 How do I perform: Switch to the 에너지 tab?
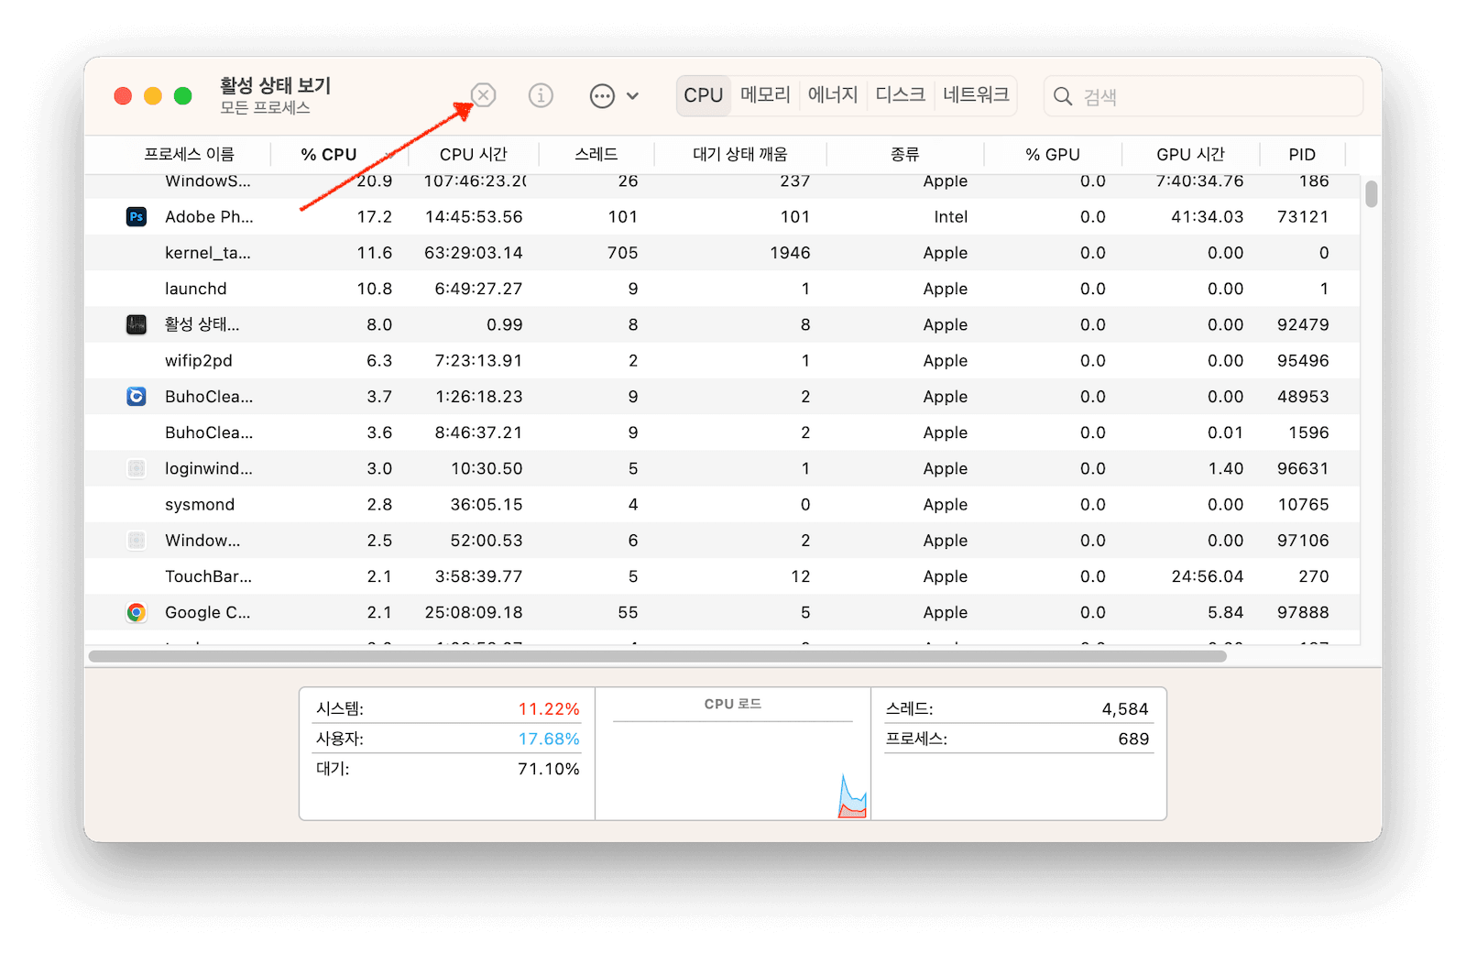(x=832, y=95)
